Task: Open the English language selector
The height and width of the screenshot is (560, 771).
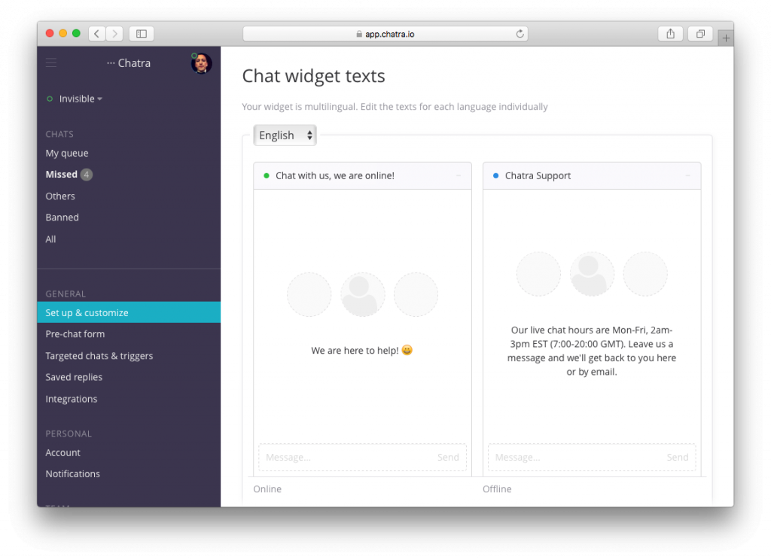Action: pyautogui.click(x=285, y=135)
